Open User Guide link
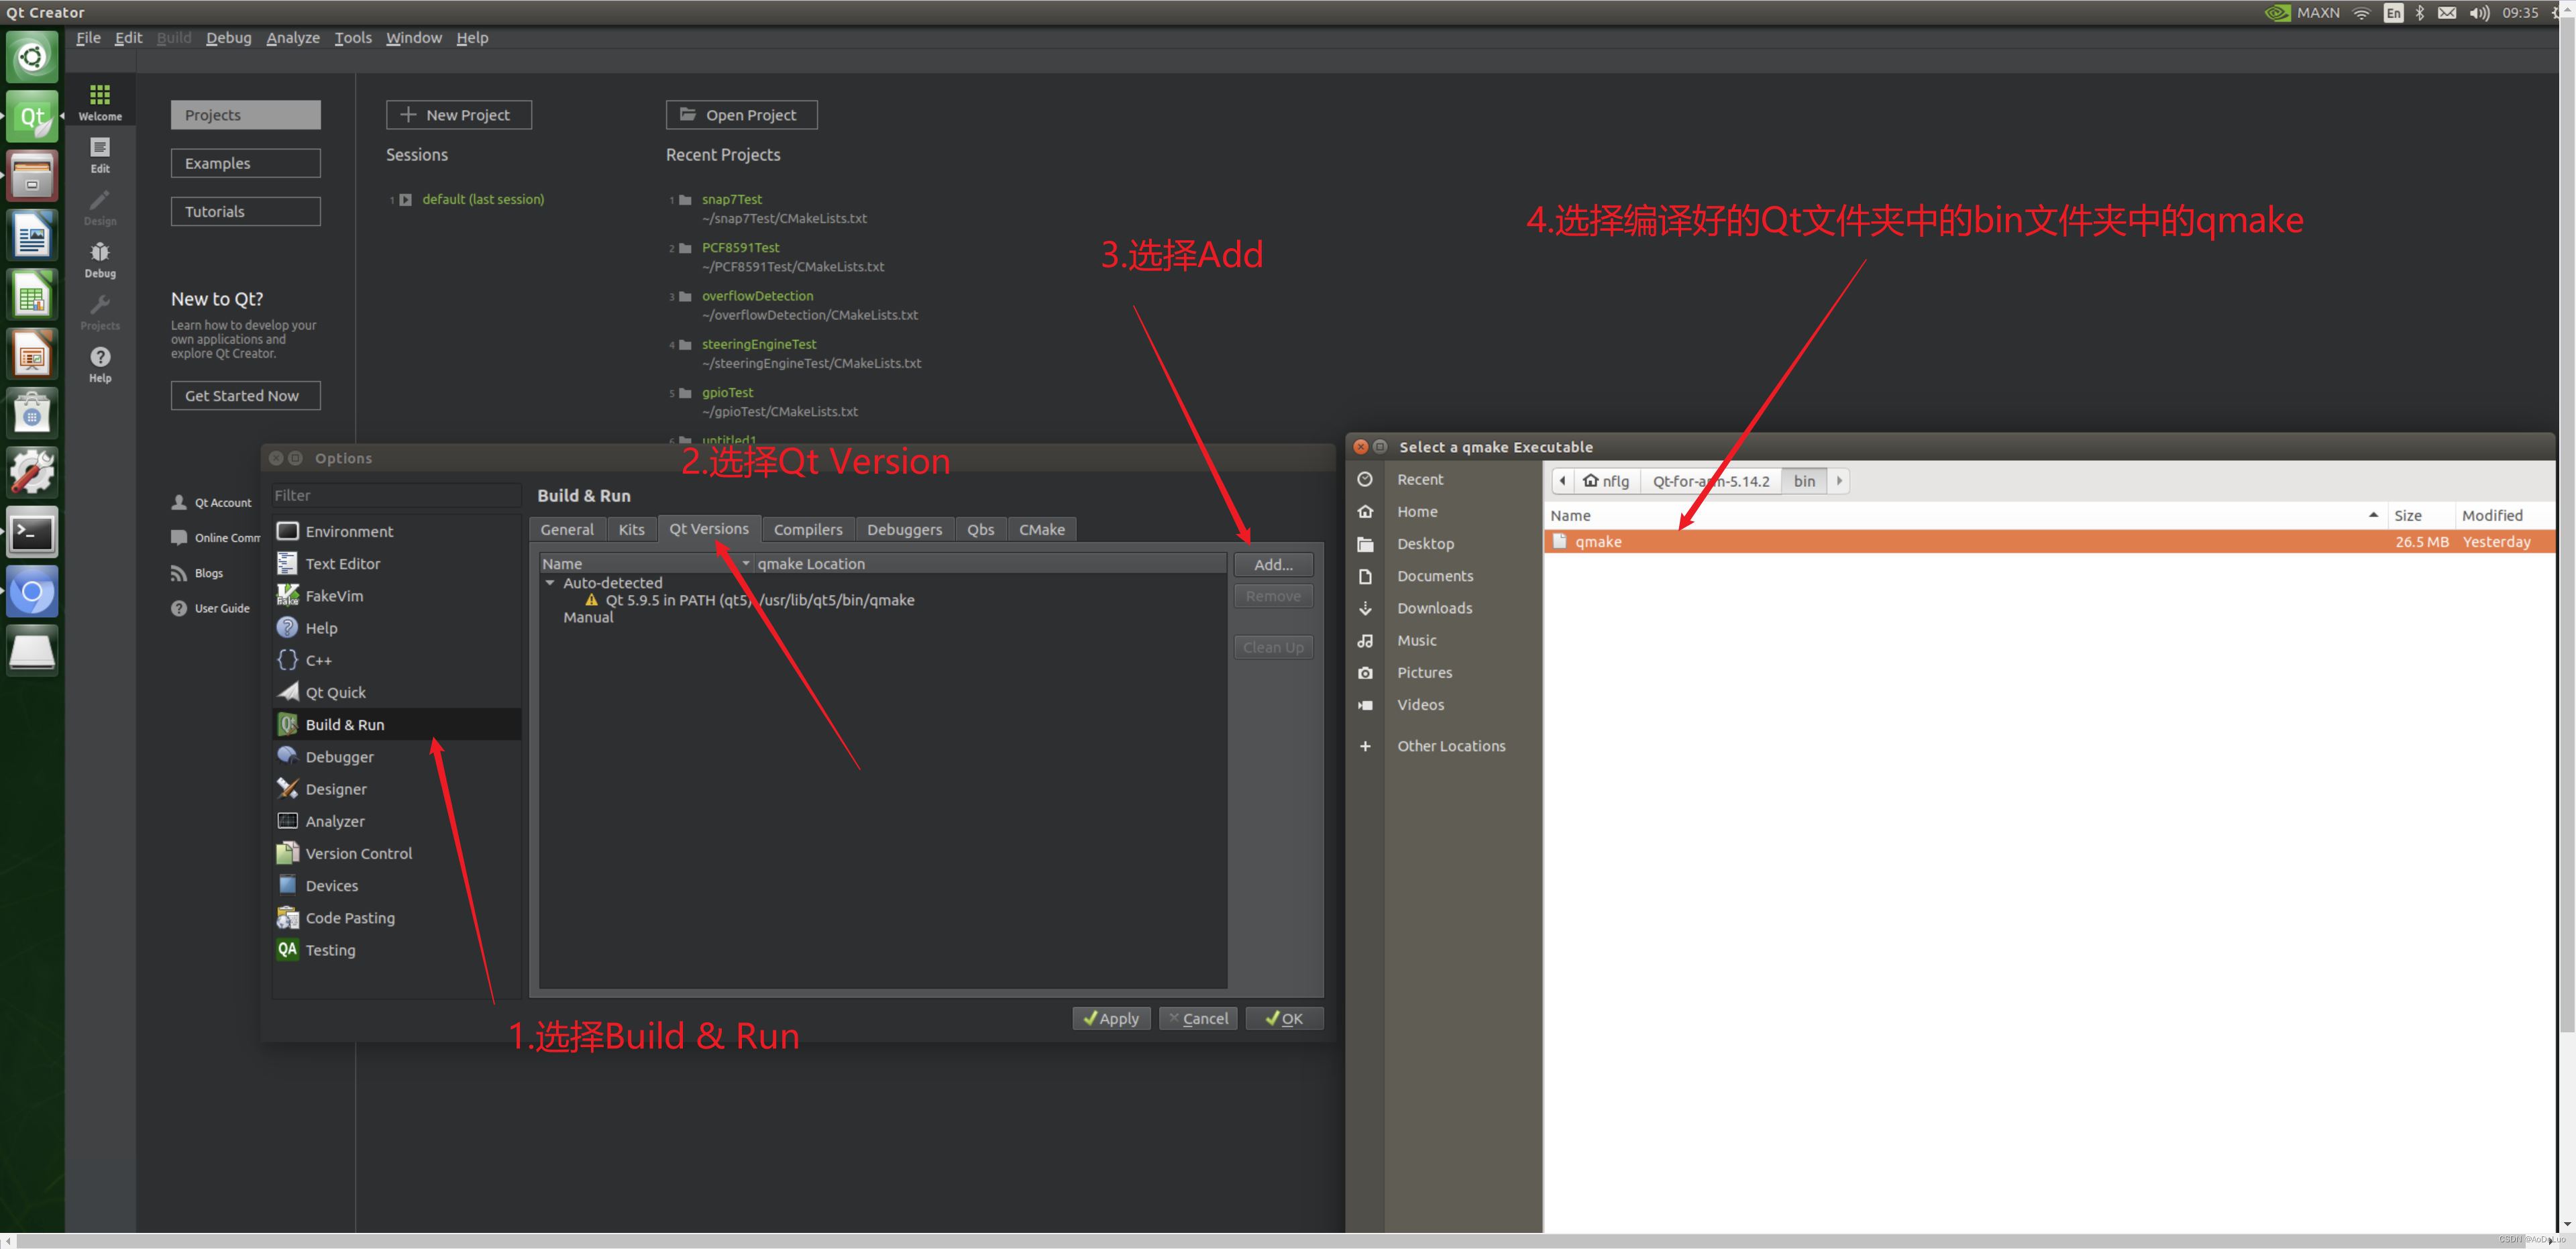This screenshot has height=1249, width=2576. (210, 608)
